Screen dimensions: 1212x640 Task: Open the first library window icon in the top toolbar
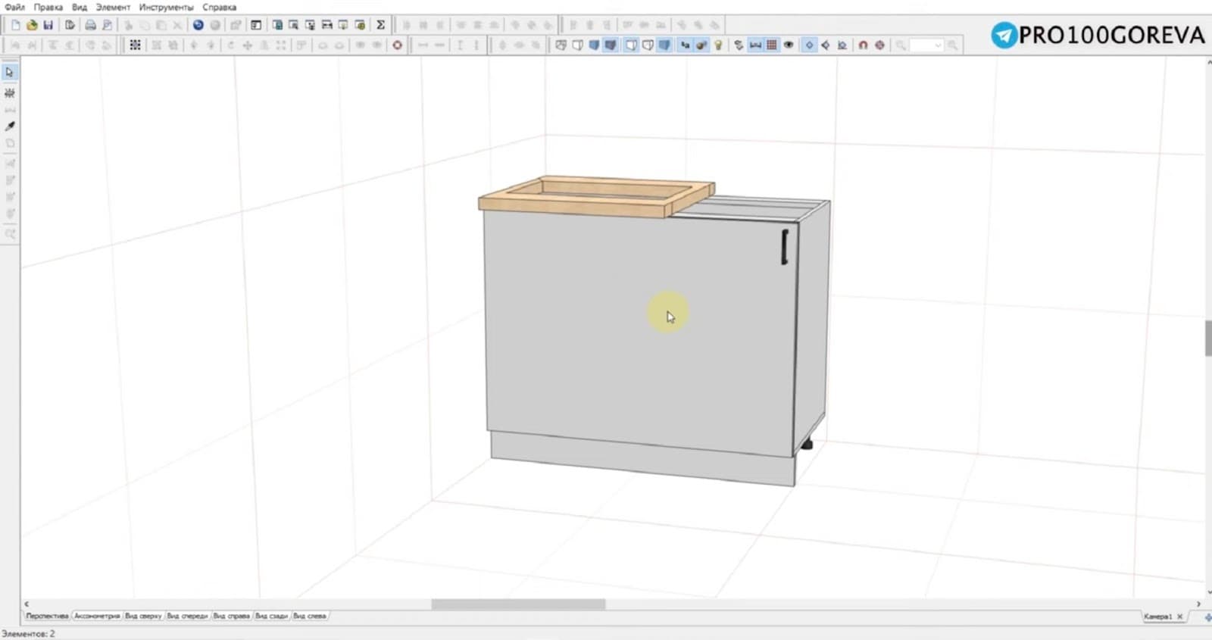click(x=277, y=25)
